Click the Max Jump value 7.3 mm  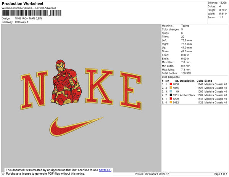(x=185, y=69)
